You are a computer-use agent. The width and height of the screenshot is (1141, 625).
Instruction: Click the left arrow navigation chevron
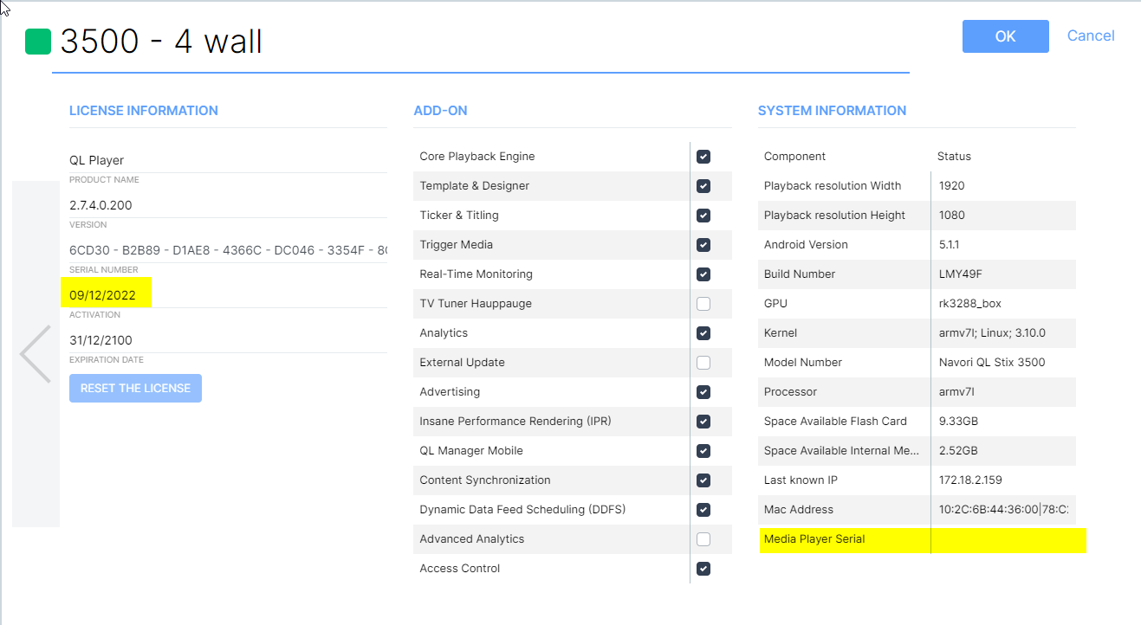[36, 354]
